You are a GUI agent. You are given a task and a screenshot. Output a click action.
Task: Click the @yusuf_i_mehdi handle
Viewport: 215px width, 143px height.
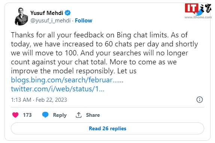pyautogui.click(x=51, y=21)
